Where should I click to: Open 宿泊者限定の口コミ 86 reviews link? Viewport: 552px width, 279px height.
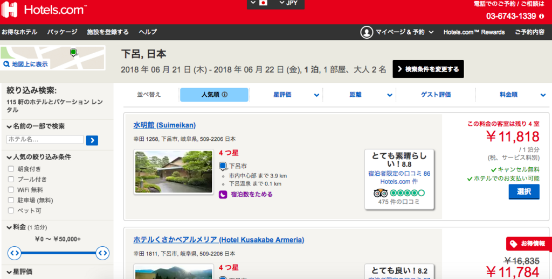pyautogui.click(x=399, y=177)
